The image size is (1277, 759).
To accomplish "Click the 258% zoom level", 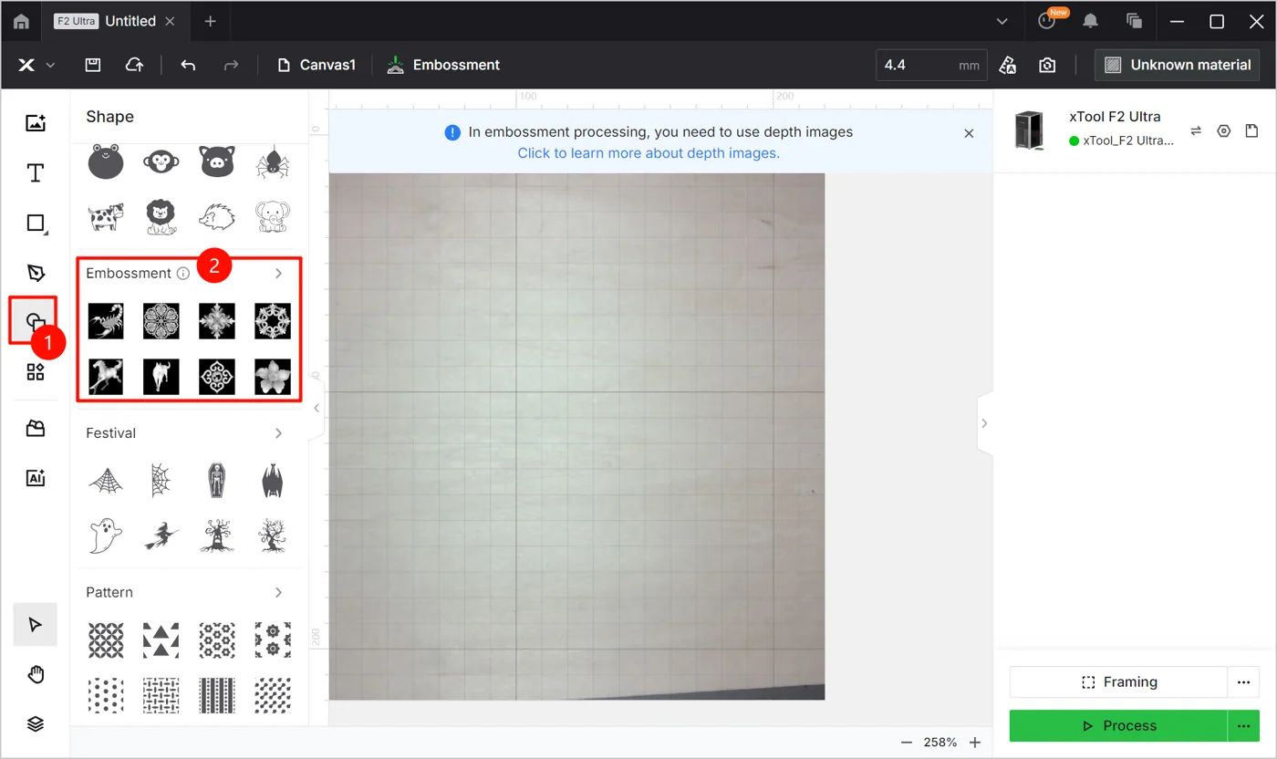I will tap(940, 743).
